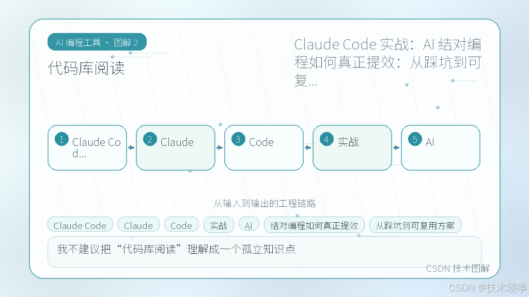
Task: Select step card 5 'AI'
Action: [441, 147]
